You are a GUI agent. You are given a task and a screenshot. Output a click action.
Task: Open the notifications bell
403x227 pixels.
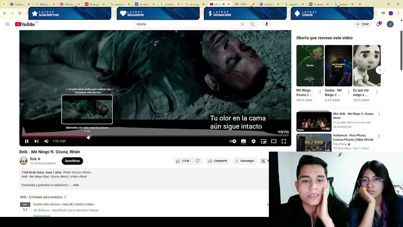point(378,24)
